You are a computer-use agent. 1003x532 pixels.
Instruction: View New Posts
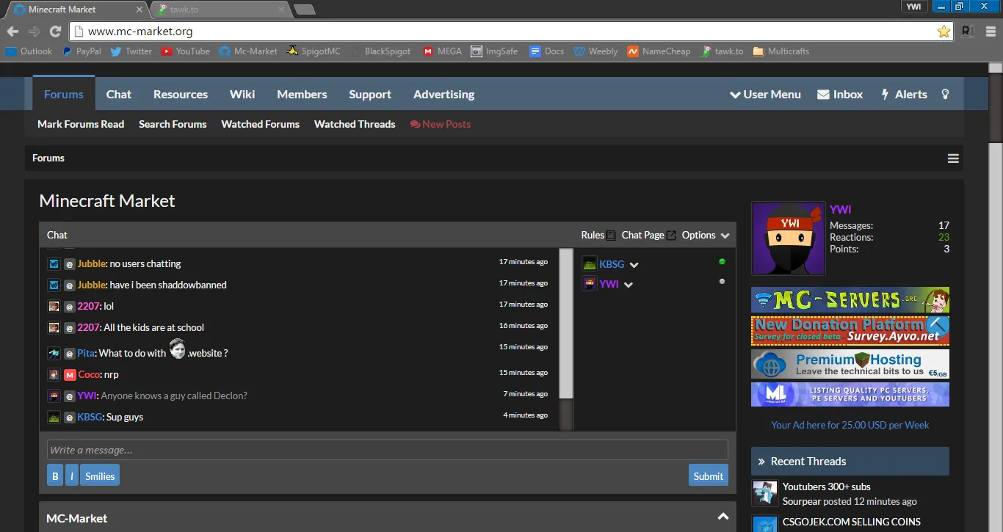pos(441,124)
